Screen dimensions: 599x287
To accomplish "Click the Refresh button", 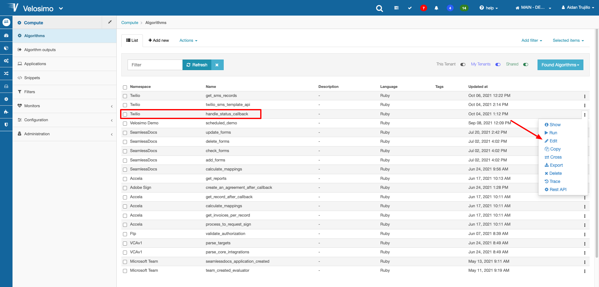I will [x=197, y=65].
